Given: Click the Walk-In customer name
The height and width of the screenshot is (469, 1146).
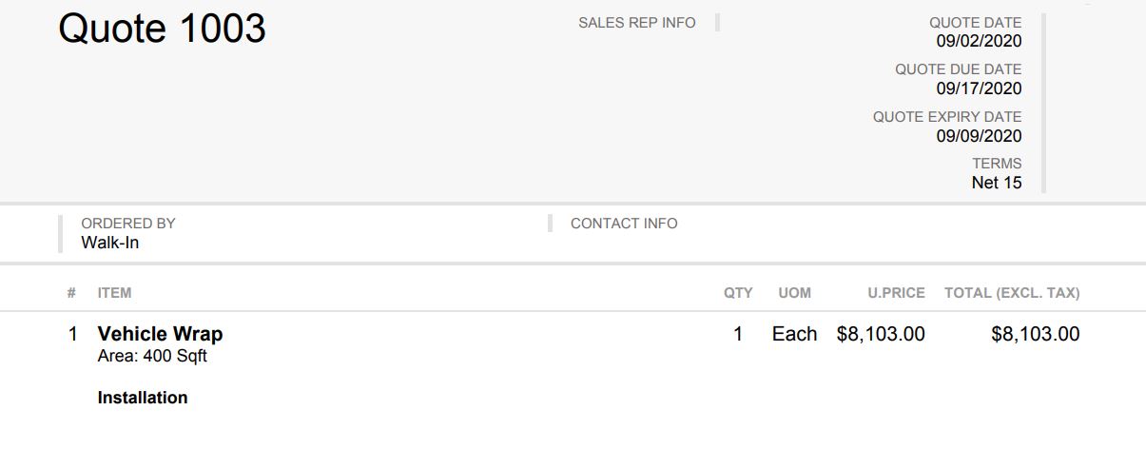Looking at the screenshot, I should click(110, 243).
